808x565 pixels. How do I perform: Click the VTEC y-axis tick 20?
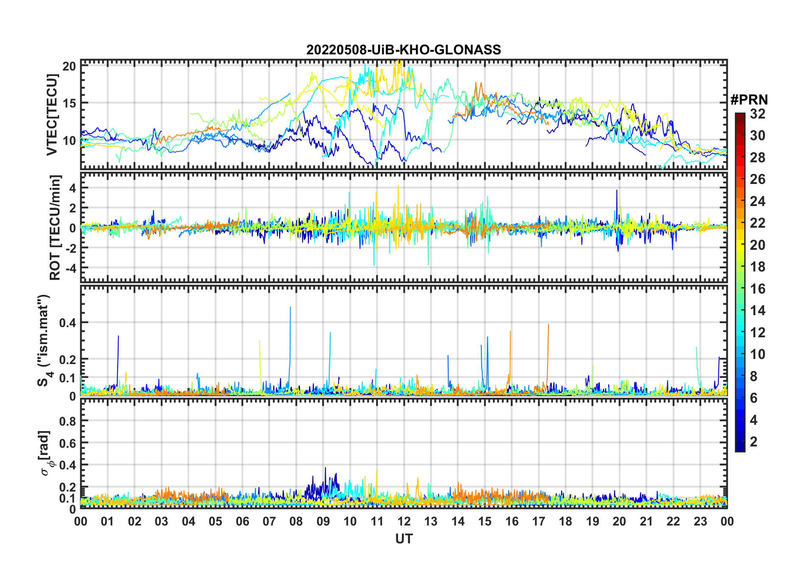coord(69,66)
